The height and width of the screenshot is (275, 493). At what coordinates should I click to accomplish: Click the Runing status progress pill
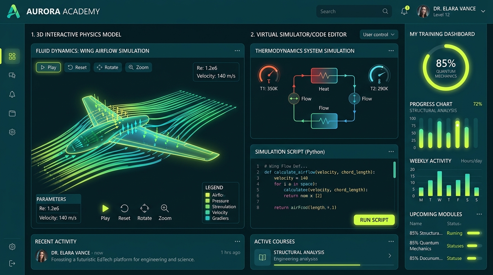474,233
